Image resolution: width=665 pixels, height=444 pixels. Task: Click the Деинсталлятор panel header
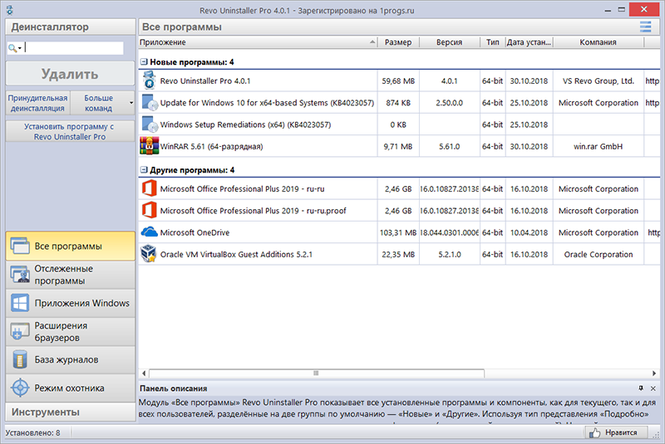(71, 27)
